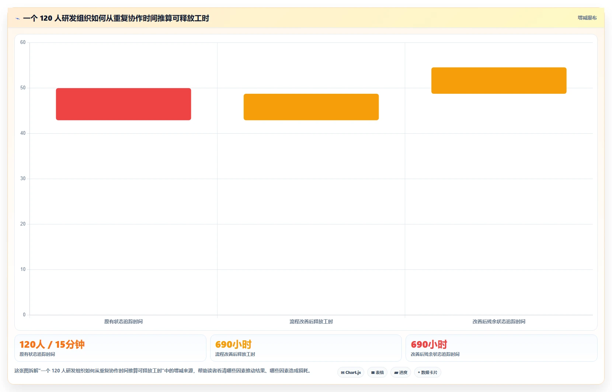Screen dimensions: 612x392
Task: Click the small icon before the title
Action: 17,18
